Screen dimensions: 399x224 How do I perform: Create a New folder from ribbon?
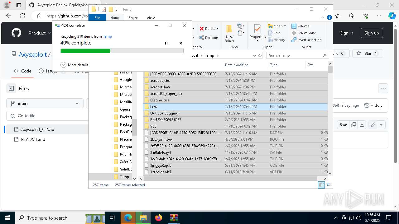click(229, 33)
